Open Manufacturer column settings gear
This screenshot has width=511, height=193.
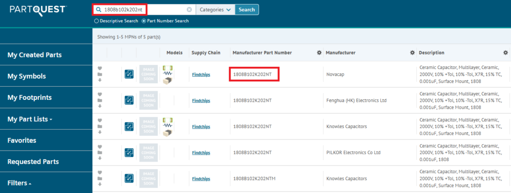tap(412, 52)
